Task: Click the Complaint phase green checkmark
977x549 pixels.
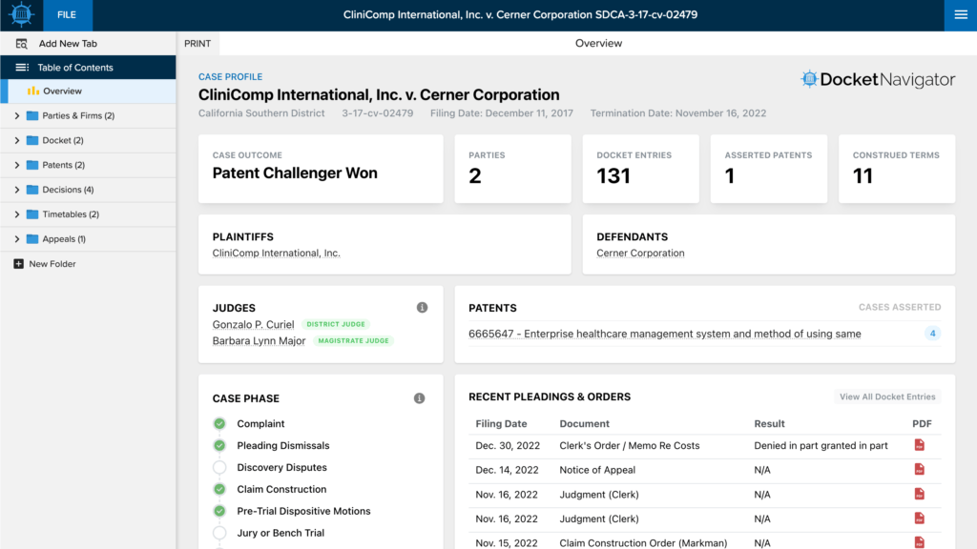Action: pos(219,424)
